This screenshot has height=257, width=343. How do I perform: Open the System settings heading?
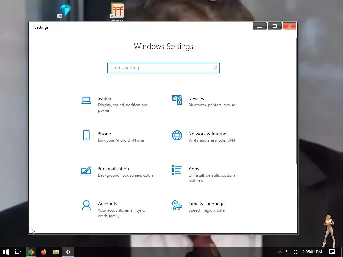point(105,99)
